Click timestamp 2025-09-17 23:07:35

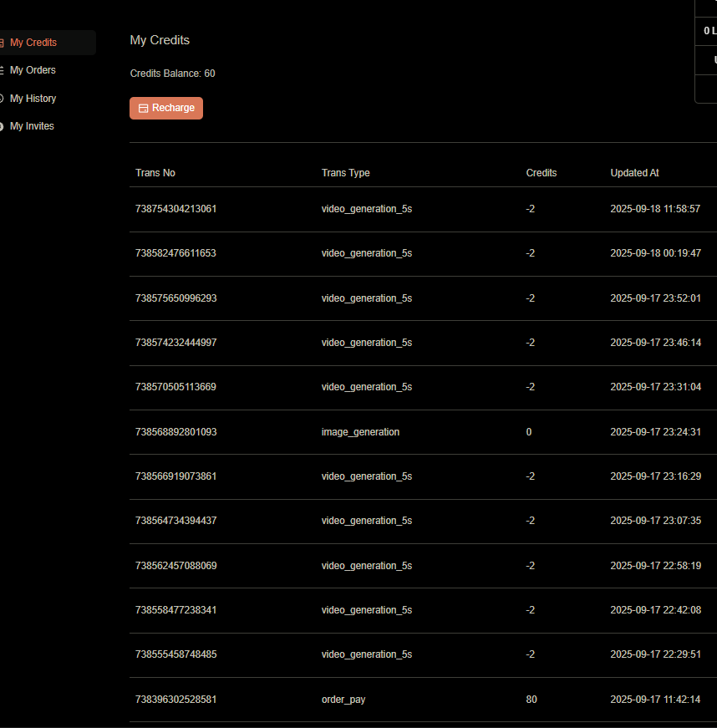(x=655, y=521)
